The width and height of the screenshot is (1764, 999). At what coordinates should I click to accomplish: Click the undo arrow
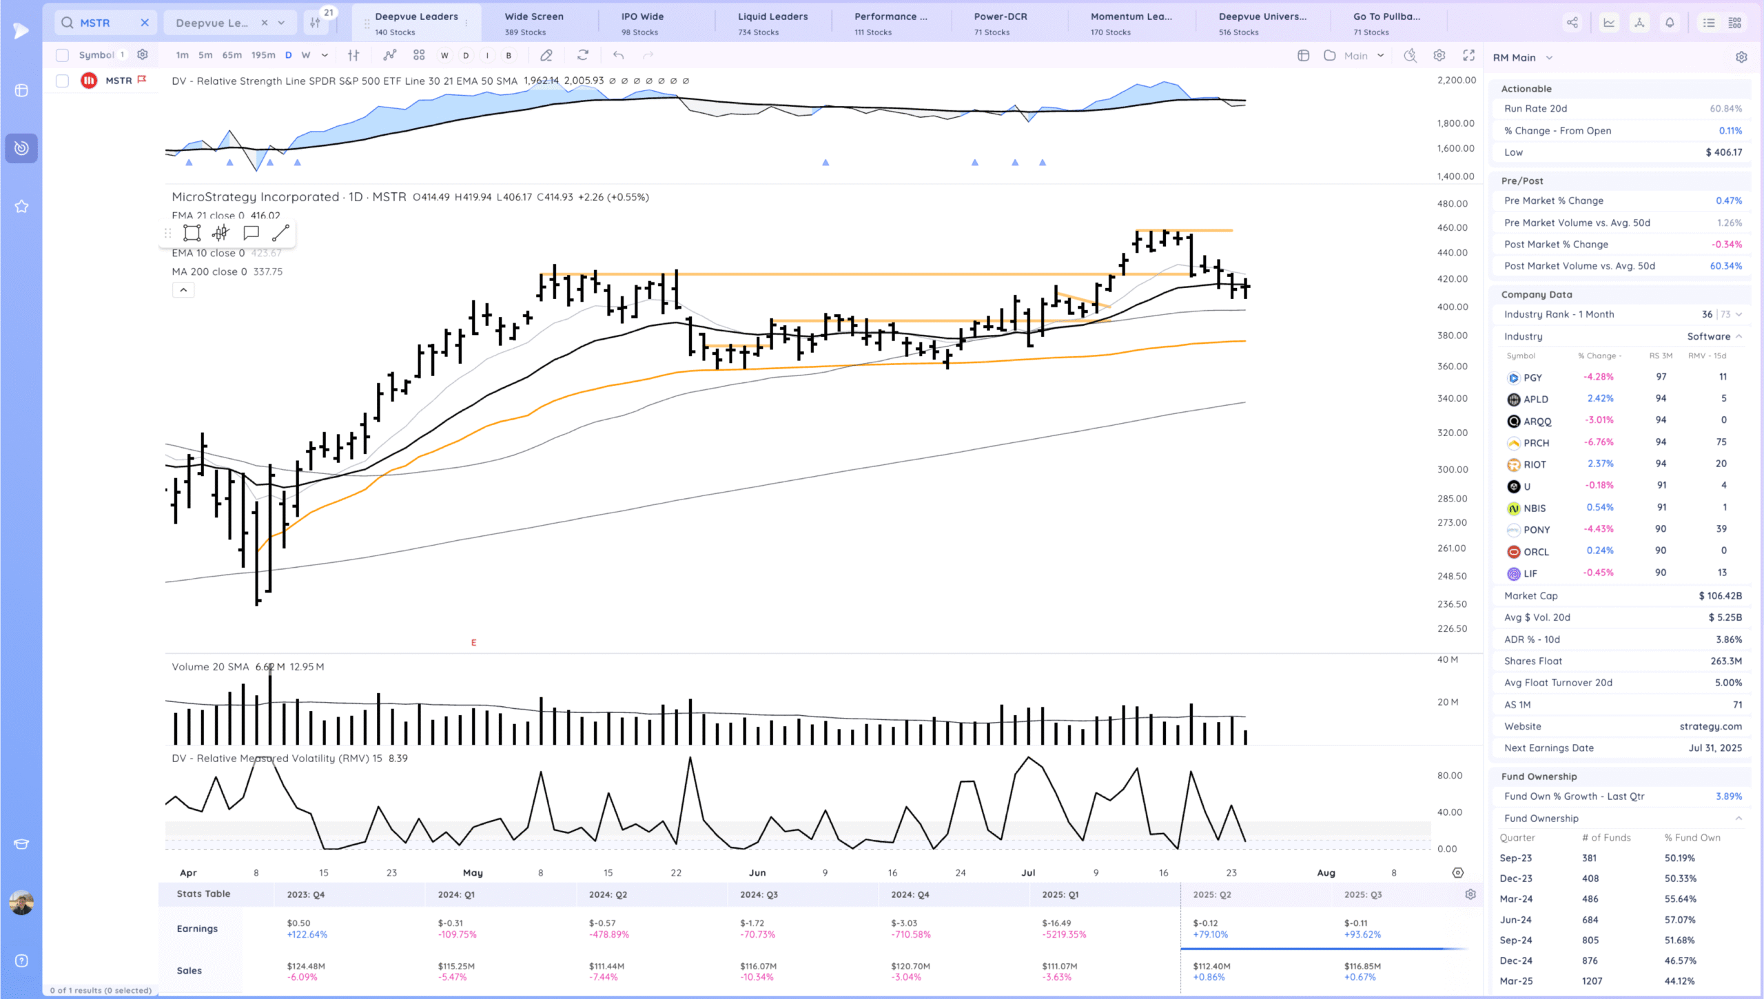click(618, 55)
